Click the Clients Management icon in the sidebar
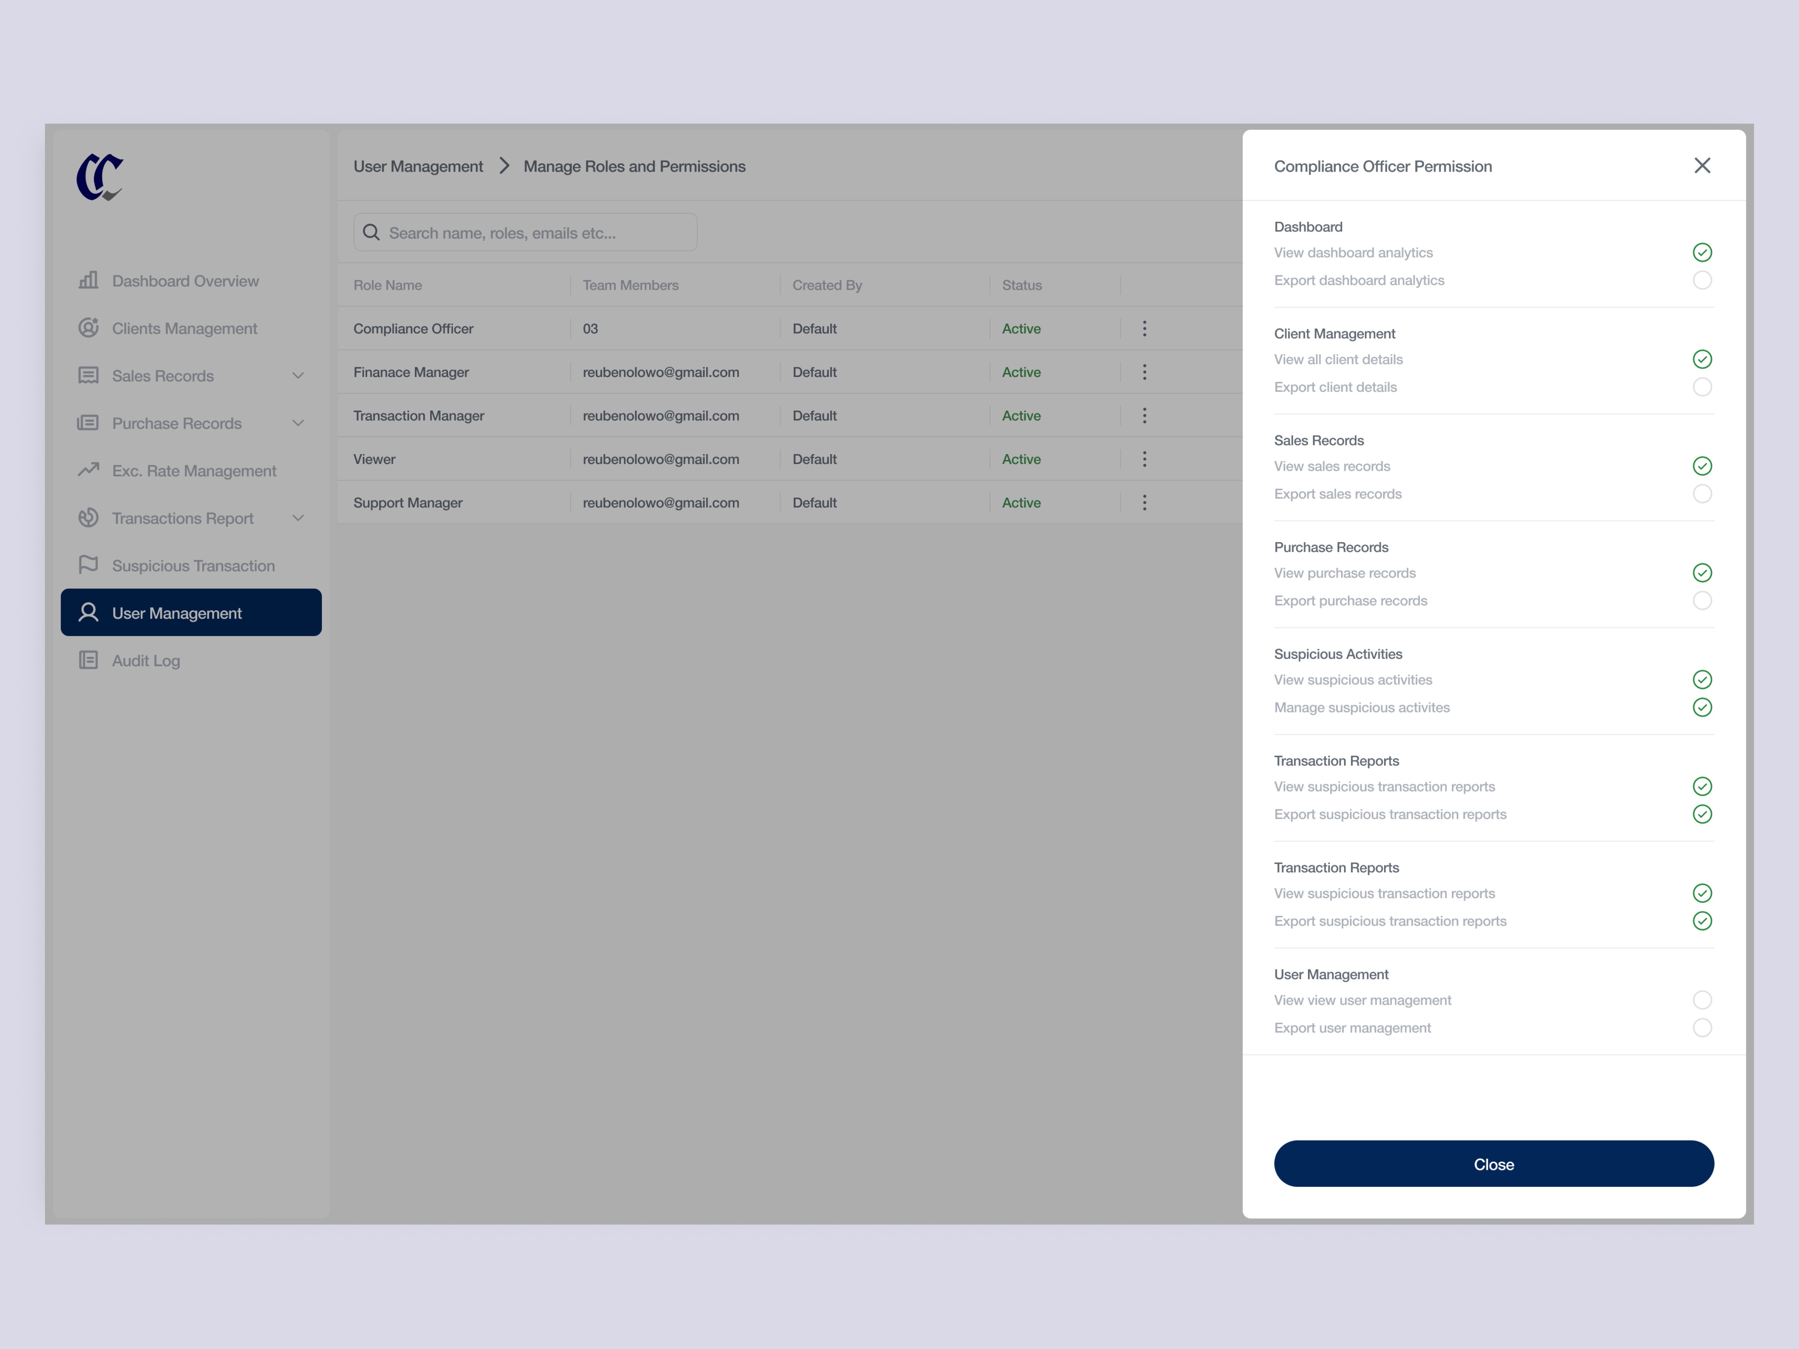 (x=88, y=328)
